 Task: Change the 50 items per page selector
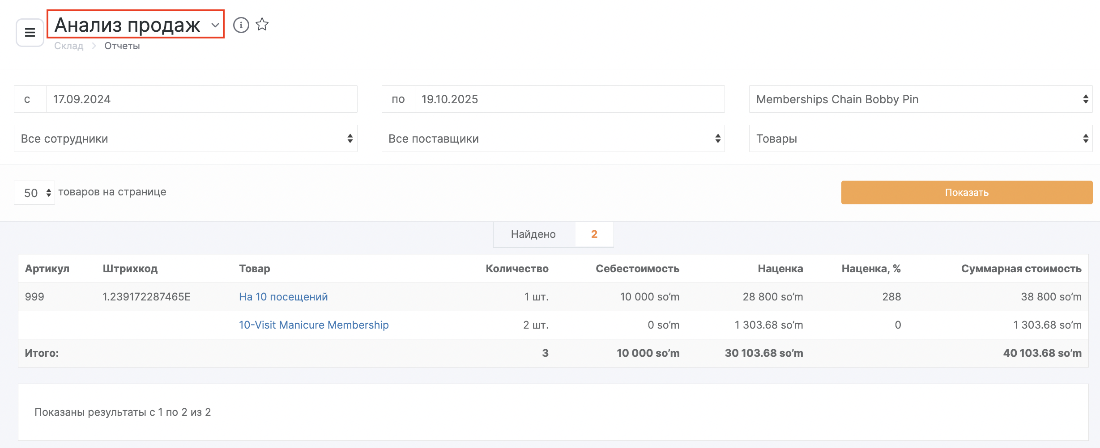coord(34,193)
